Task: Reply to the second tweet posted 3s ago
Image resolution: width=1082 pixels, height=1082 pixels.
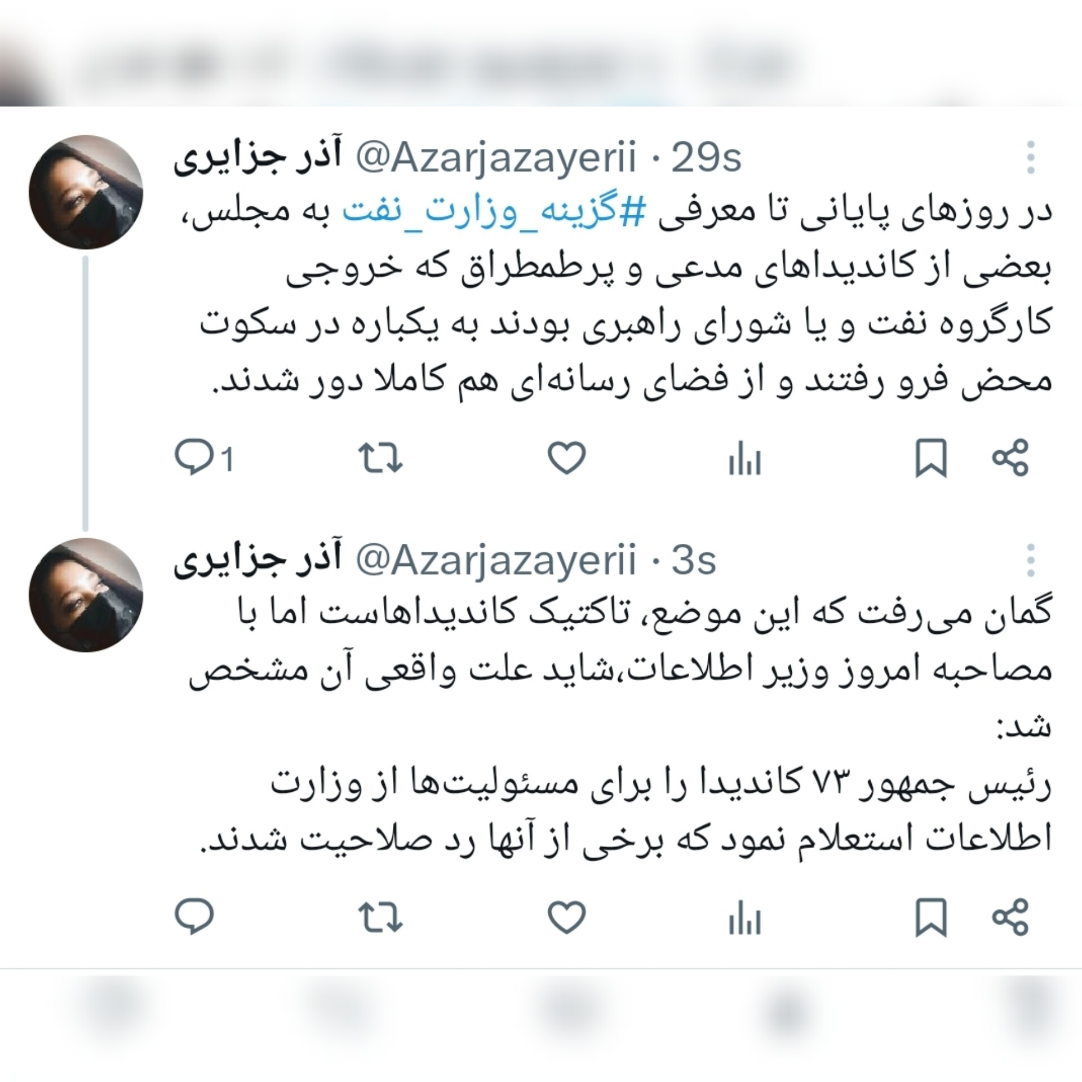Action: point(194,916)
